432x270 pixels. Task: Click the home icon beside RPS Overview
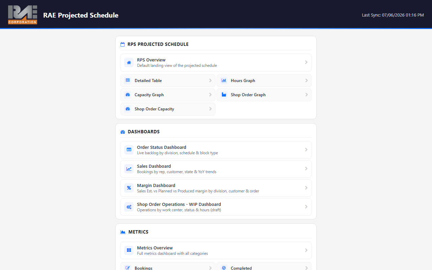coord(129,62)
